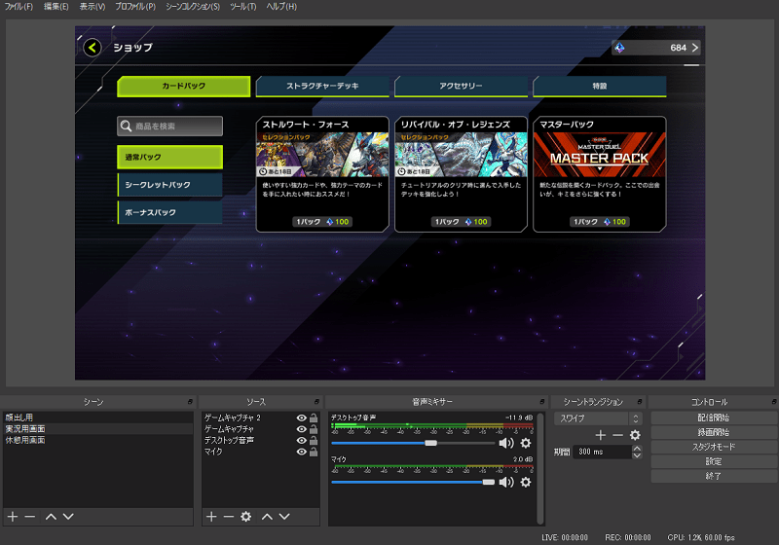Adjust the マイク volume slider
Screen dimensions: 779x545
[x=489, y=482]
